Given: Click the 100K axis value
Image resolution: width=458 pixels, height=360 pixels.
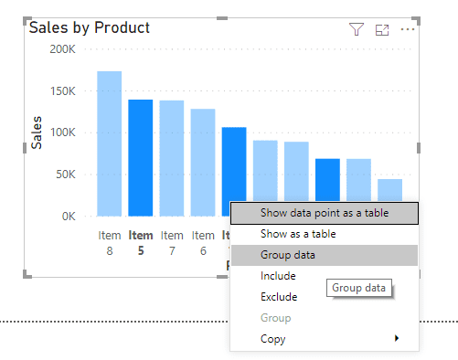Looking at the screenshot, I should [x=62, y=132].
